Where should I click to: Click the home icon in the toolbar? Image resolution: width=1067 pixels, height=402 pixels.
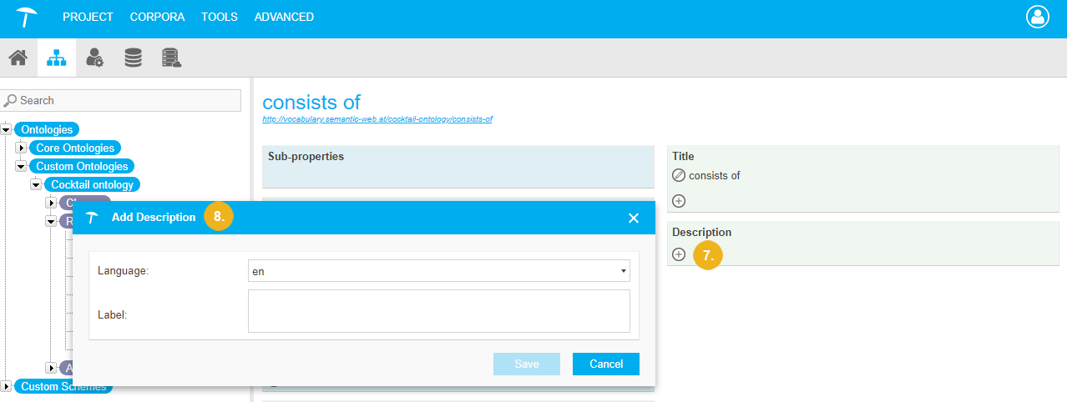[18, 58]
